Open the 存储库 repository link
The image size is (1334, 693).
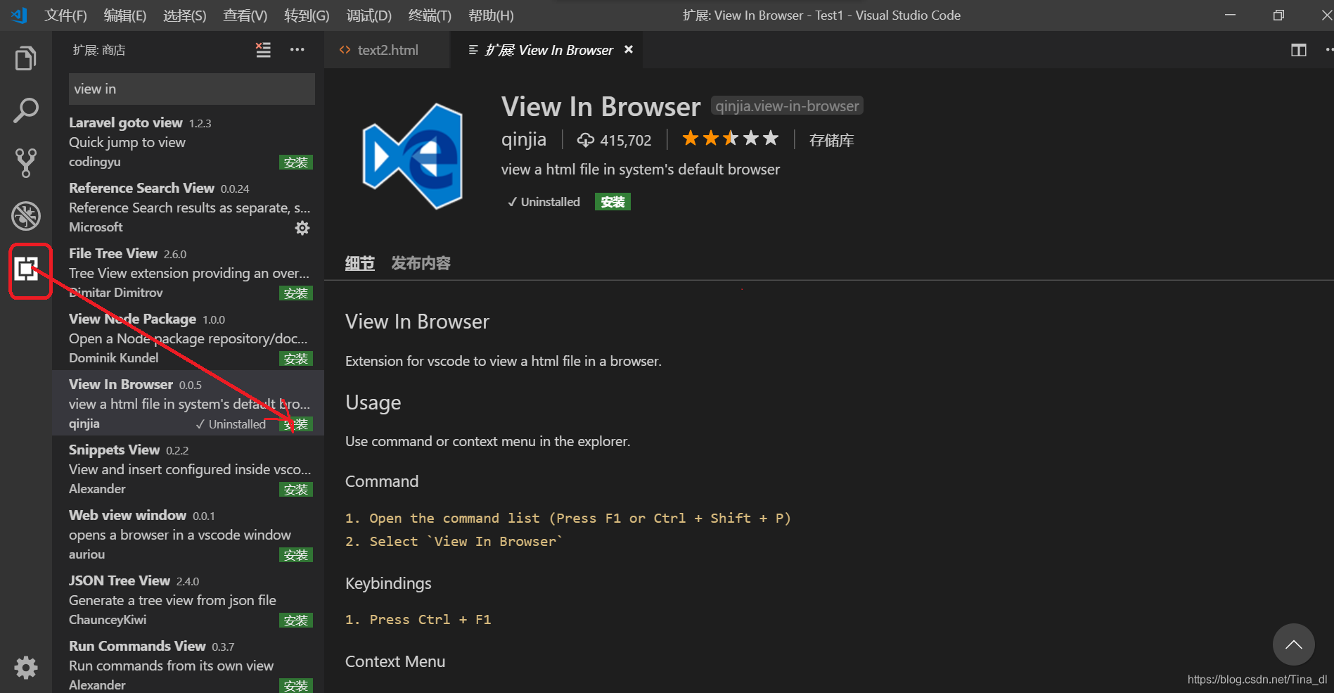[x=831, y=140]
